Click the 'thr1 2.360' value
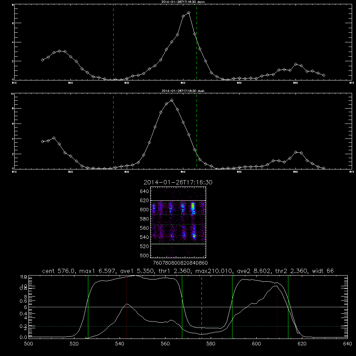The height and width of the screenshot is (356, 356). point(174,271)
